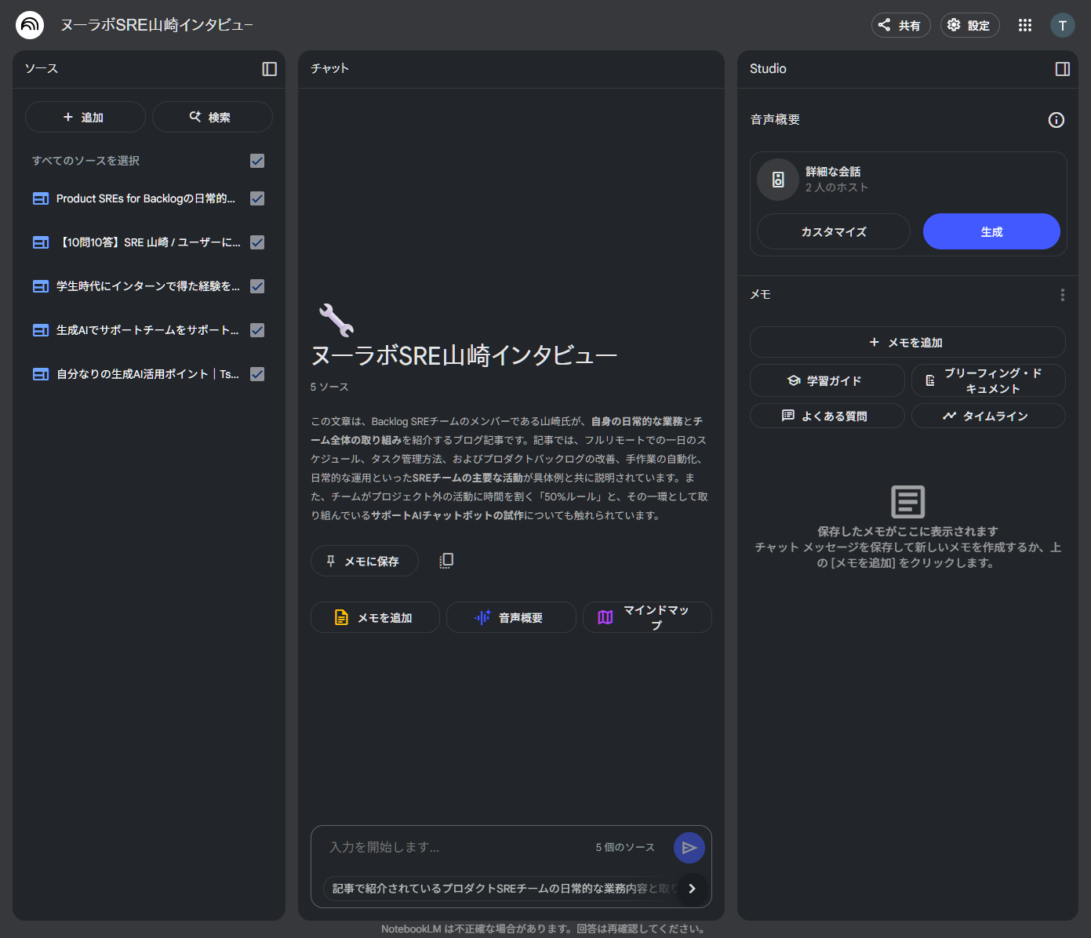Deselect the Product SREs for Backlog source
Screen dimensions: 1091x938
(256, 198)
